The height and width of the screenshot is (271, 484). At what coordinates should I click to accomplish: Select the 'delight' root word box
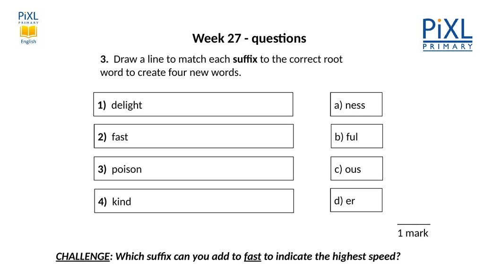pos(193,105)
